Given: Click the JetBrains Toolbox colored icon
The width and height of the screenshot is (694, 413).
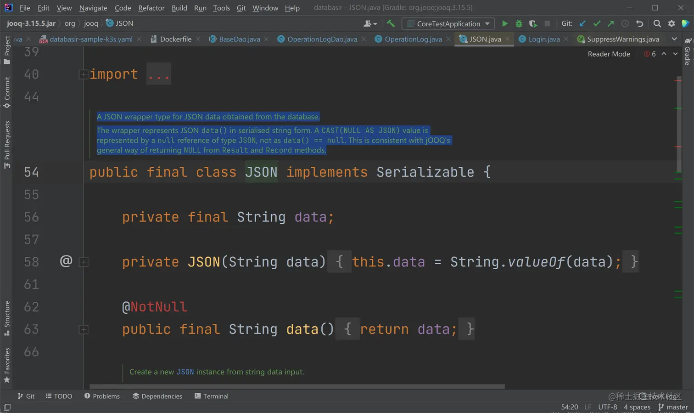Looking at the screenshot, I should (x=686, y=23).
